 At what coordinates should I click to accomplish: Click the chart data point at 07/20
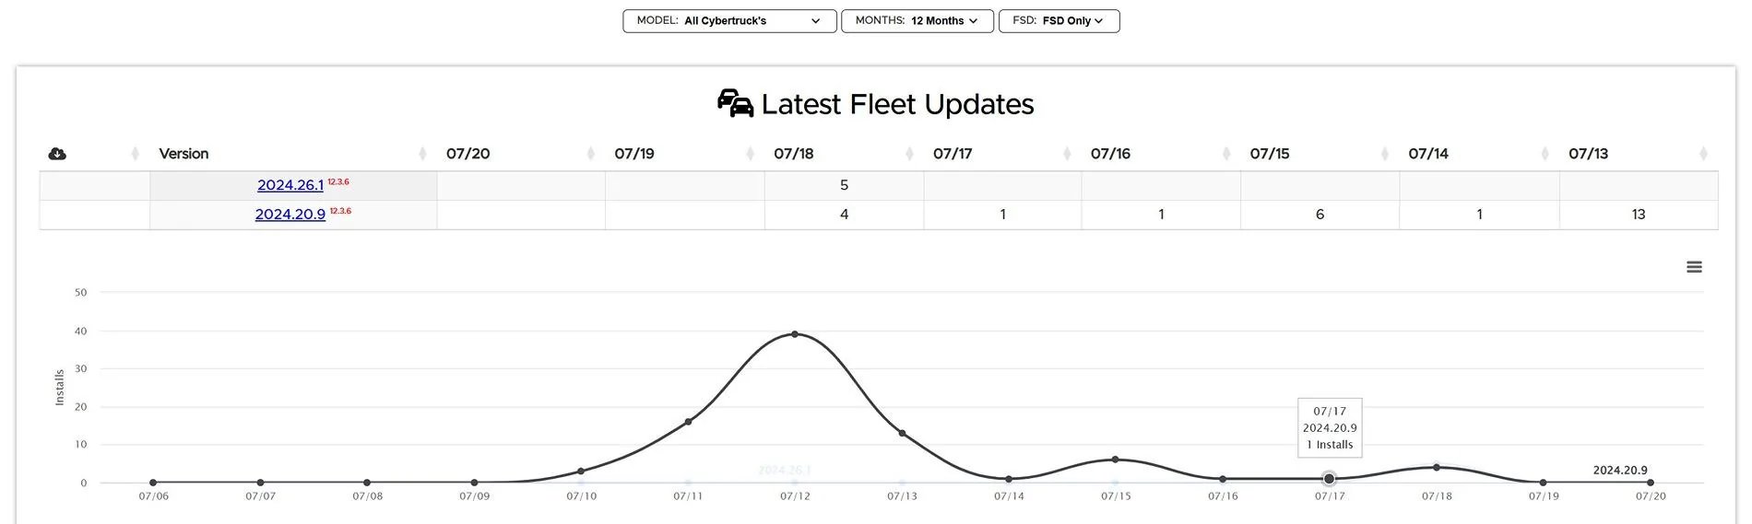[x=1651, y=483]
